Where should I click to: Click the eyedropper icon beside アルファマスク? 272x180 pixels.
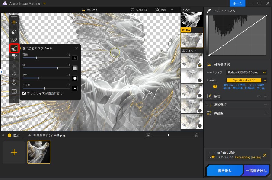209,11
